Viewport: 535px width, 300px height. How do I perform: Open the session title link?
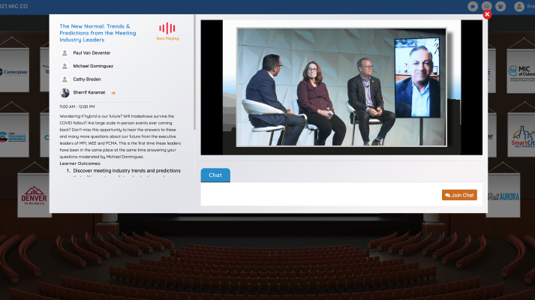coord(98,33)
